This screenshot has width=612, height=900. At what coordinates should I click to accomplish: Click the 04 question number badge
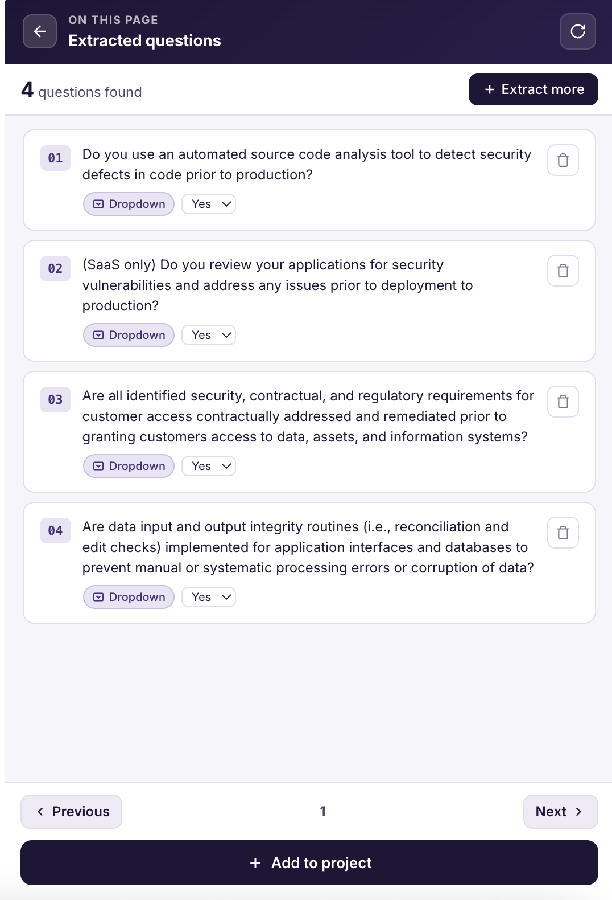point(55,530)
